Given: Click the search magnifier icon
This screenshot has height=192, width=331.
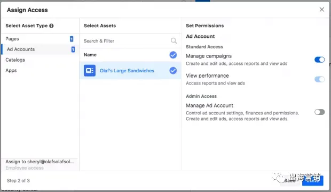Looking at the screenshot, I should [174, 40].
